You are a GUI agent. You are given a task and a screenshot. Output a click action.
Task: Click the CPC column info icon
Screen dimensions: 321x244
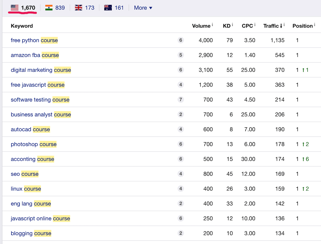coord(255,25)
